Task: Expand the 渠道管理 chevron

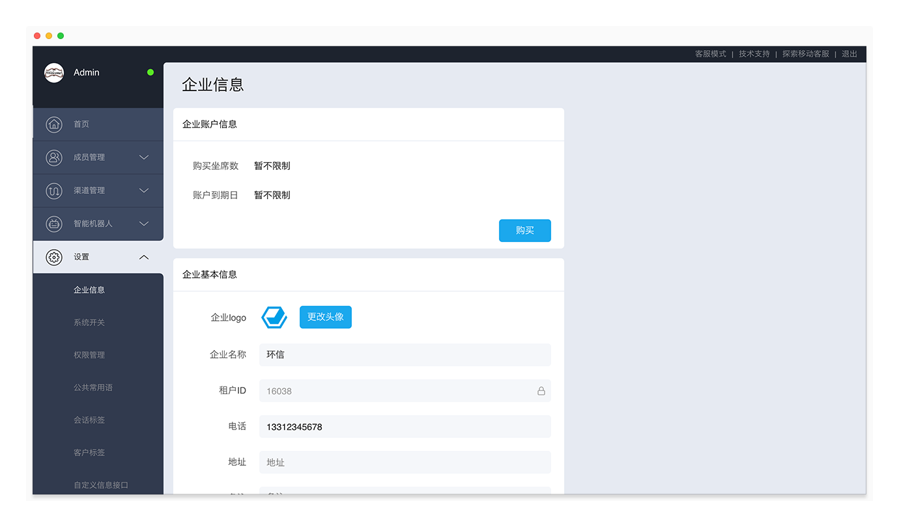Action: point(144,191)
